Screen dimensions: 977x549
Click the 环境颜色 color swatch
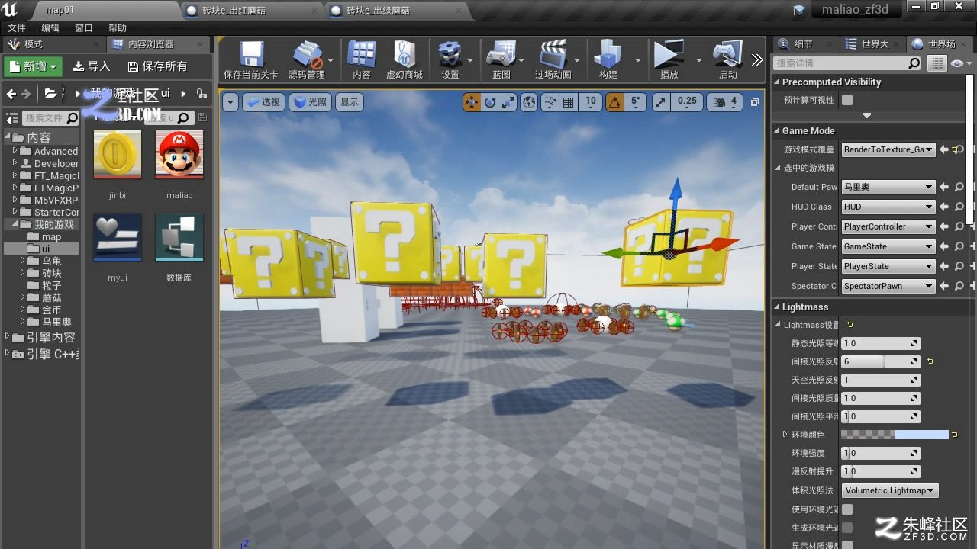(x=895, y=435)
